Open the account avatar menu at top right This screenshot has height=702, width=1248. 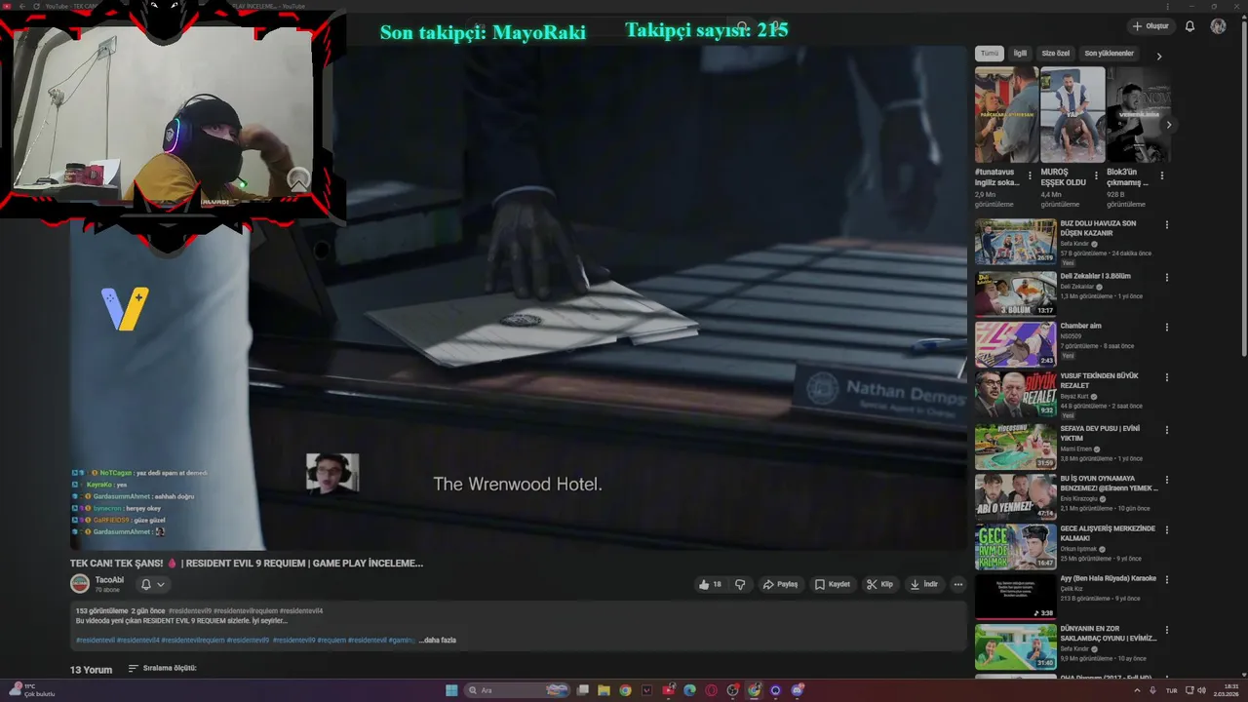click(x=1218, y=26)
